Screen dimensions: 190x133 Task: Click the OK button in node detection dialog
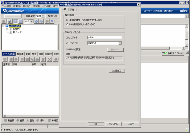(96, 124)
